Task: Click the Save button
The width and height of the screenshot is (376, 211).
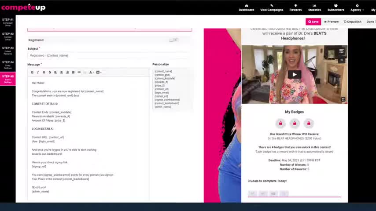Action: click(313, 22)
